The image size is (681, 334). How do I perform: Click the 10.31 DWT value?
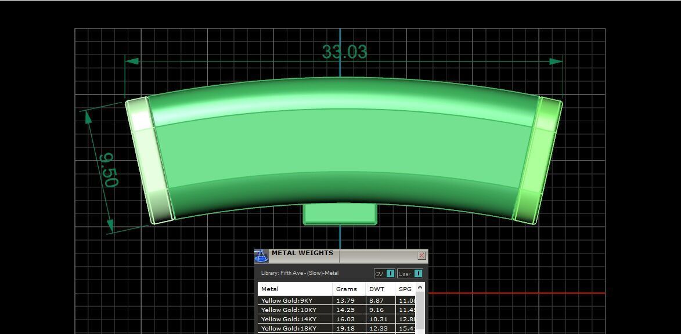click(x=378, y=320)
